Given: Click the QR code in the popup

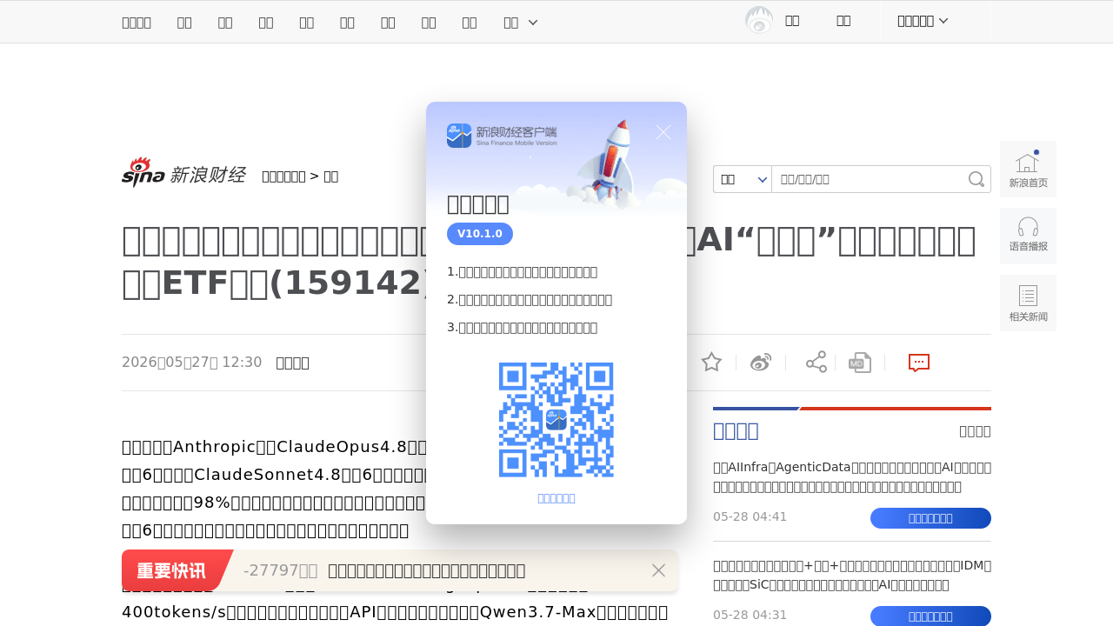Looking at the screenshot, I should point(556,420).
